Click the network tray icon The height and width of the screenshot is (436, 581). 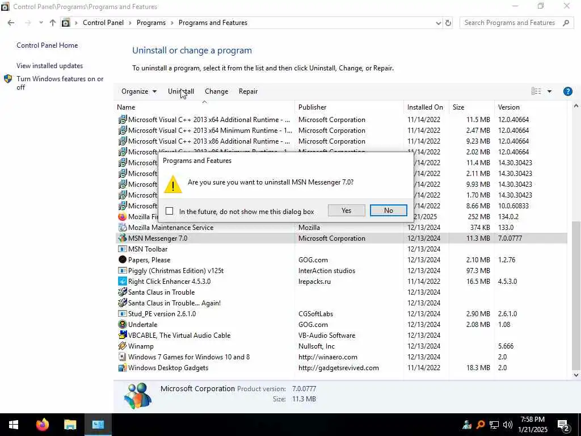coord(494,425)
